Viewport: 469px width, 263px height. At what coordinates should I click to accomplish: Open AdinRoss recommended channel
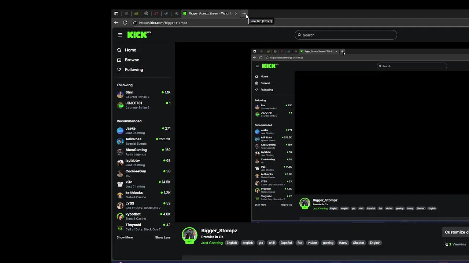click(x=144, y=141)
